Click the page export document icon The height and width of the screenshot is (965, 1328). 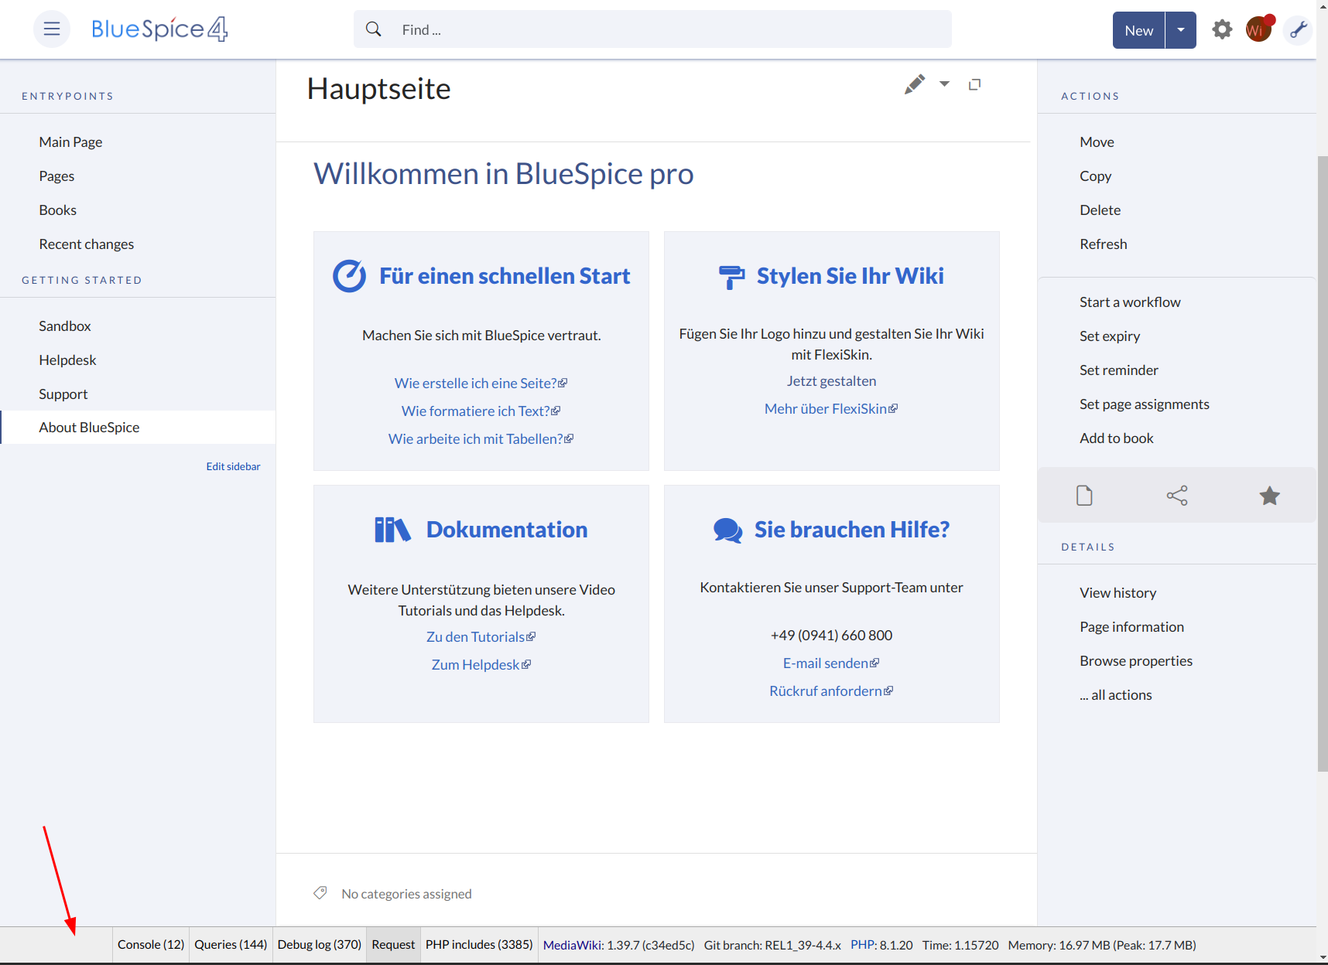pyautogui.click(x=1084, y=496)
